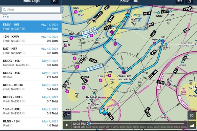Open the Info button for the track

pos(179,1)
